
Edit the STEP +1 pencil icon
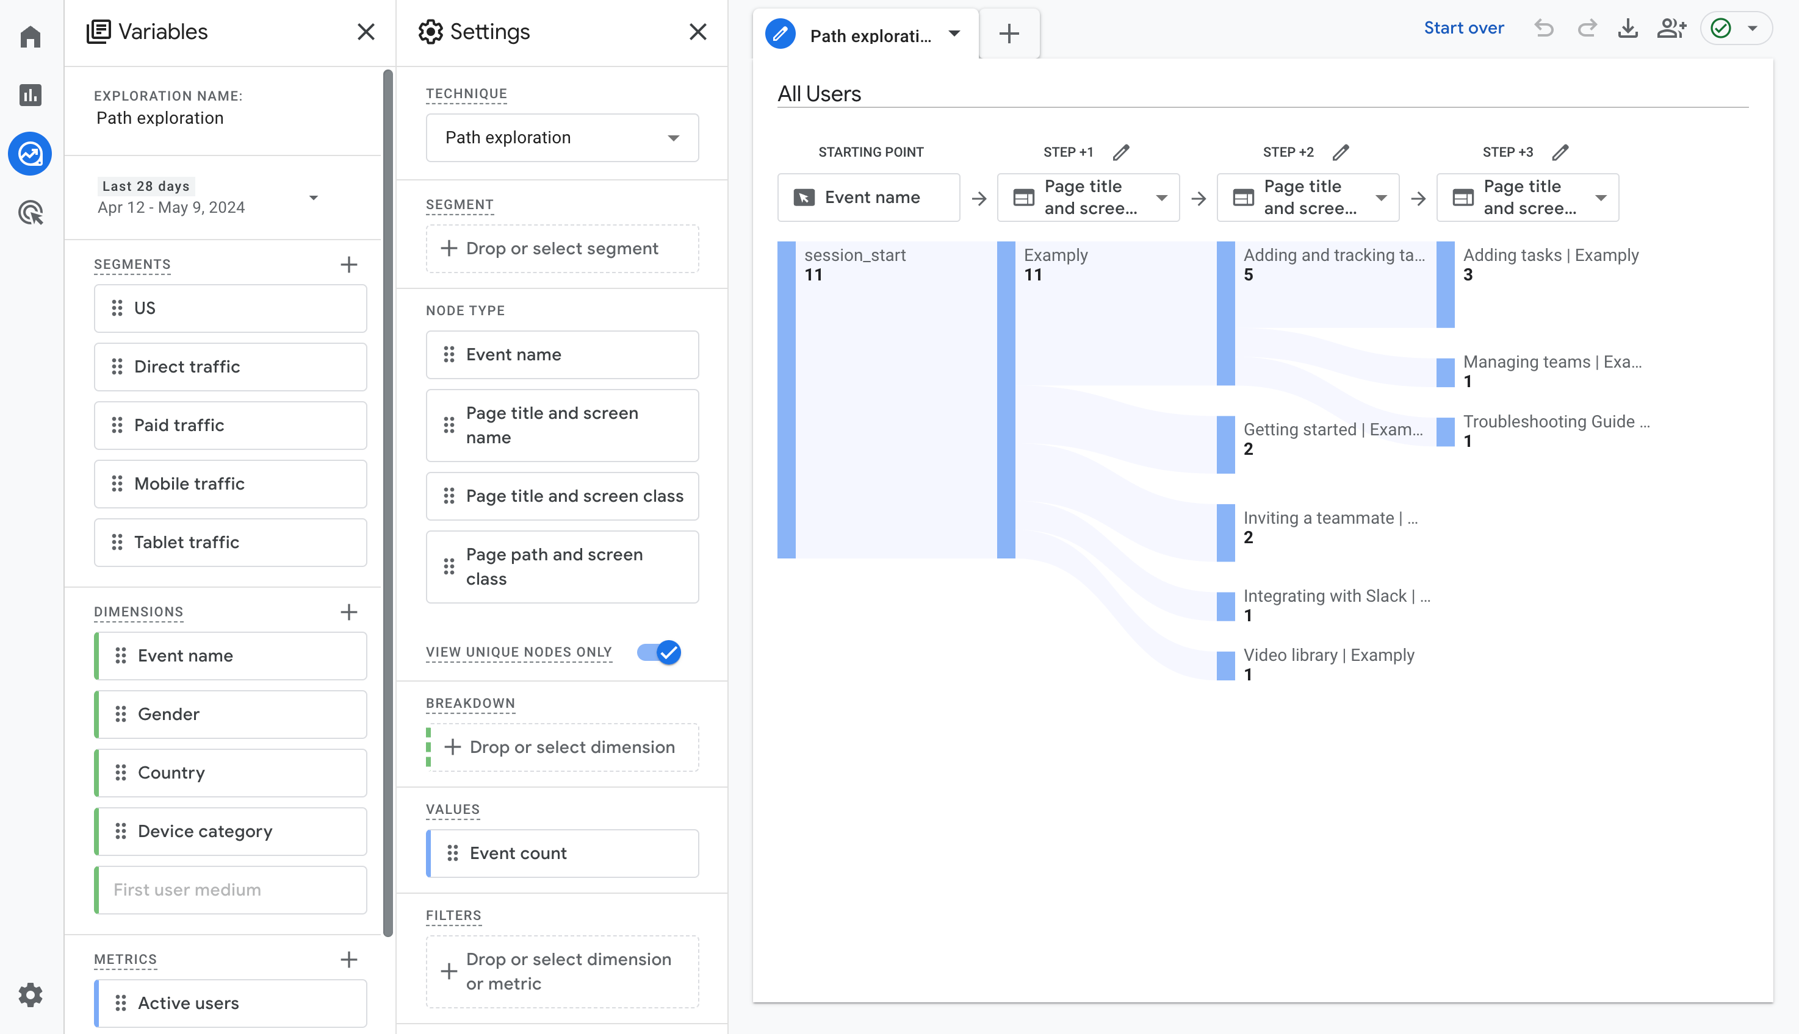(1121, 152)
